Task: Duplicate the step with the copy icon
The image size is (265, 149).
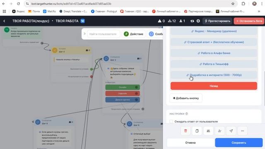Action: point(197,131)
